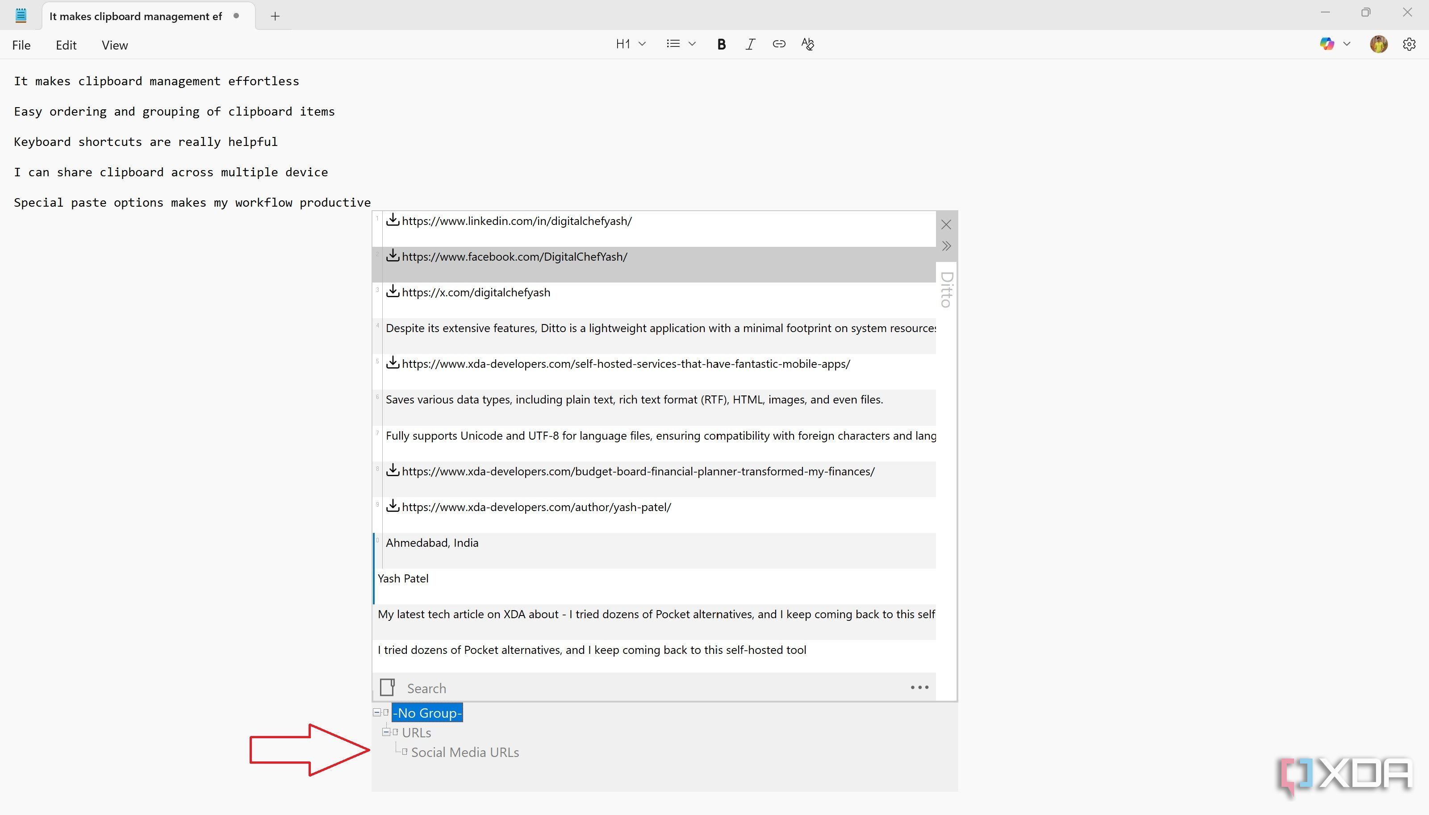Close the Ditto popup window
The height and width of the screenshot is (815, 1429).
click(946, 225)
